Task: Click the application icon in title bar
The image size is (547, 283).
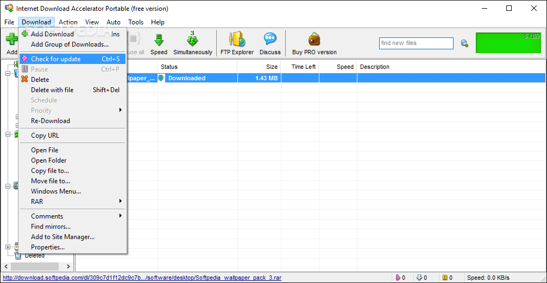Action: (x=9, y=8)
